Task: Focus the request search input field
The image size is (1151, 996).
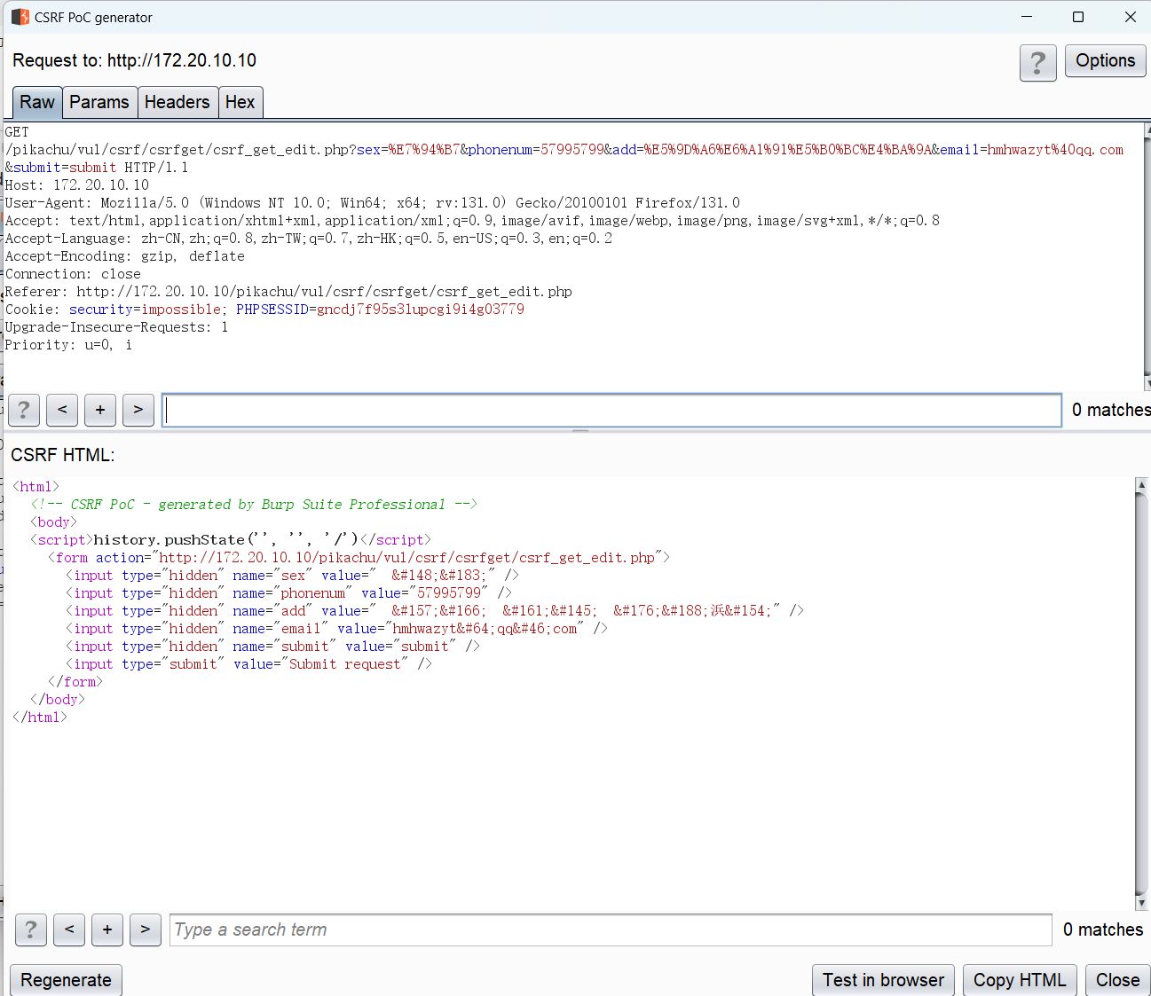Action: pyautogui.click(x=611, y=410)
